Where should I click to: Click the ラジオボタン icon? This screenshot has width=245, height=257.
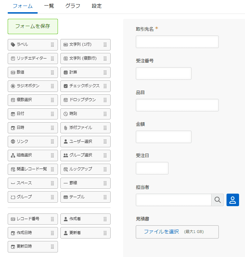click(x=13, y=86)
